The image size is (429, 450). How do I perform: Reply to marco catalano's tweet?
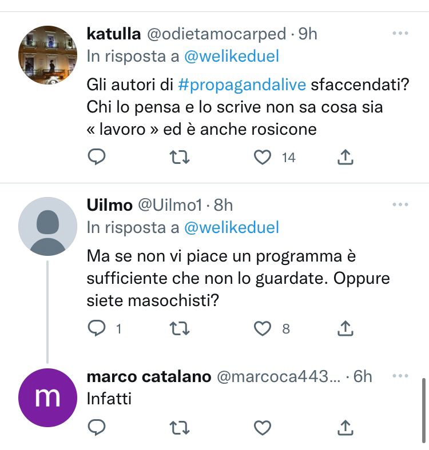click(x=97, y=427)
